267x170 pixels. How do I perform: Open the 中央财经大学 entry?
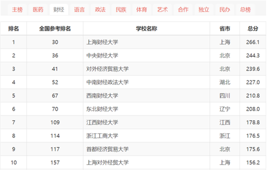pos(102,55)
